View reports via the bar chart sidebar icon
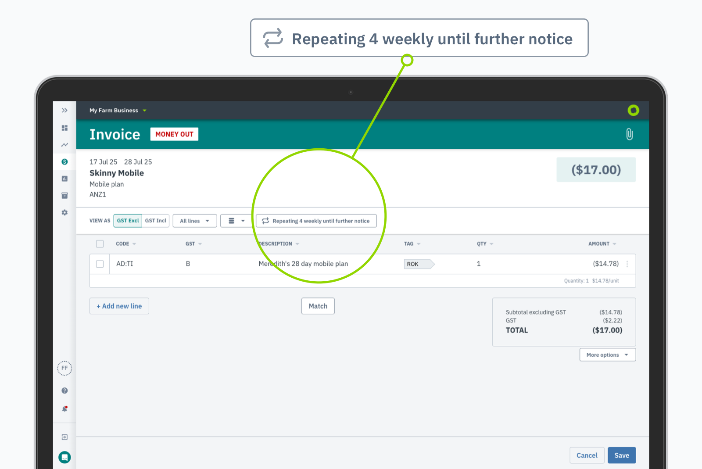 64,179
